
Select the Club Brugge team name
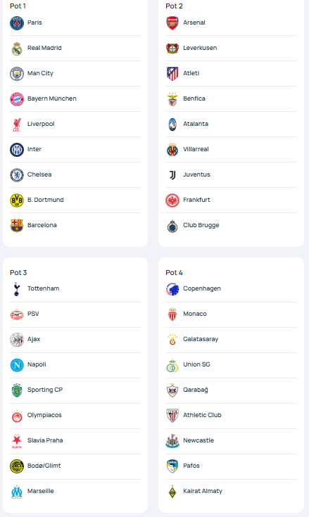[201, 225]
